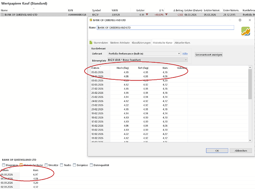This screenshot has width=255, height=189.
Task: Confirm the dialog with OK
Action: (x=217, y=150)
